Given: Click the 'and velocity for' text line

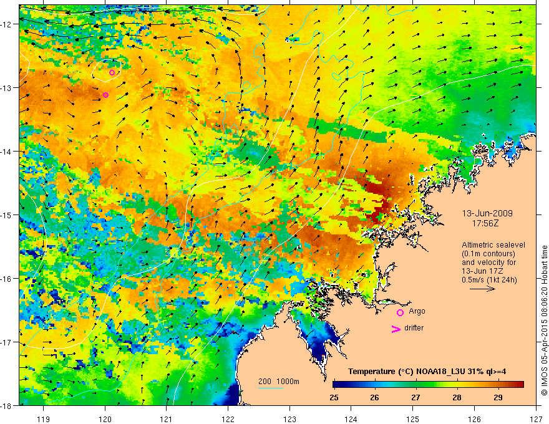Looking at the screenshot, I should click(x=488, y=263).
